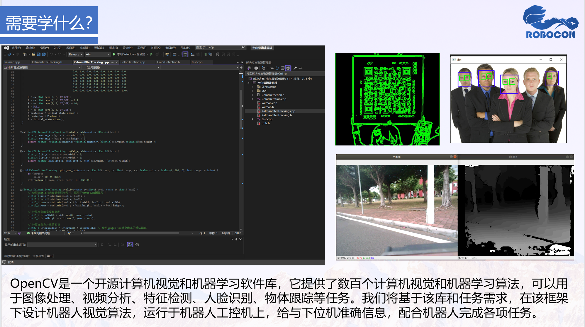
Task: Open the 调试(D) menu
Action: pyautogui.click(x=99, y=48)
